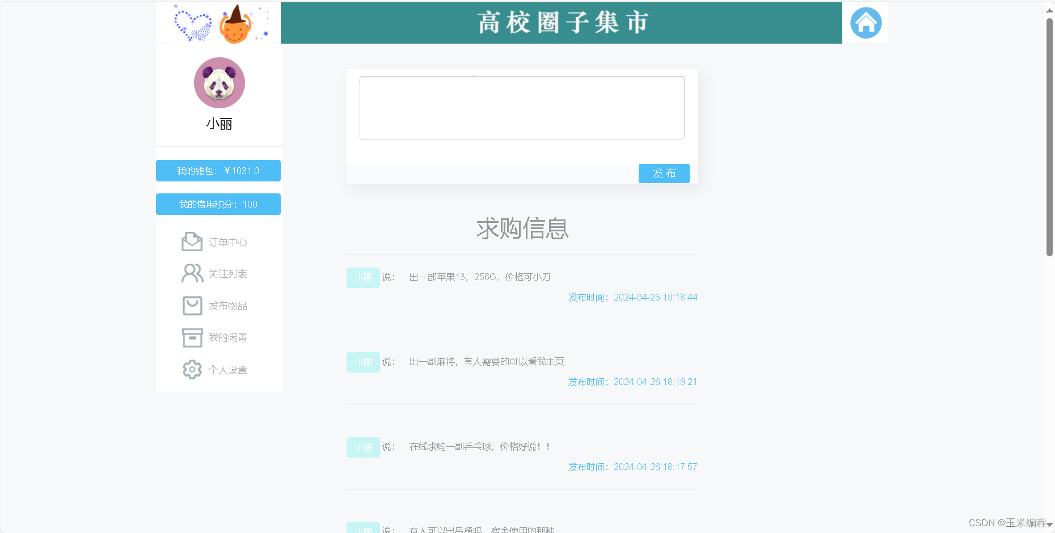Click the 高校圈子集市 banner title

click(562, 23)
